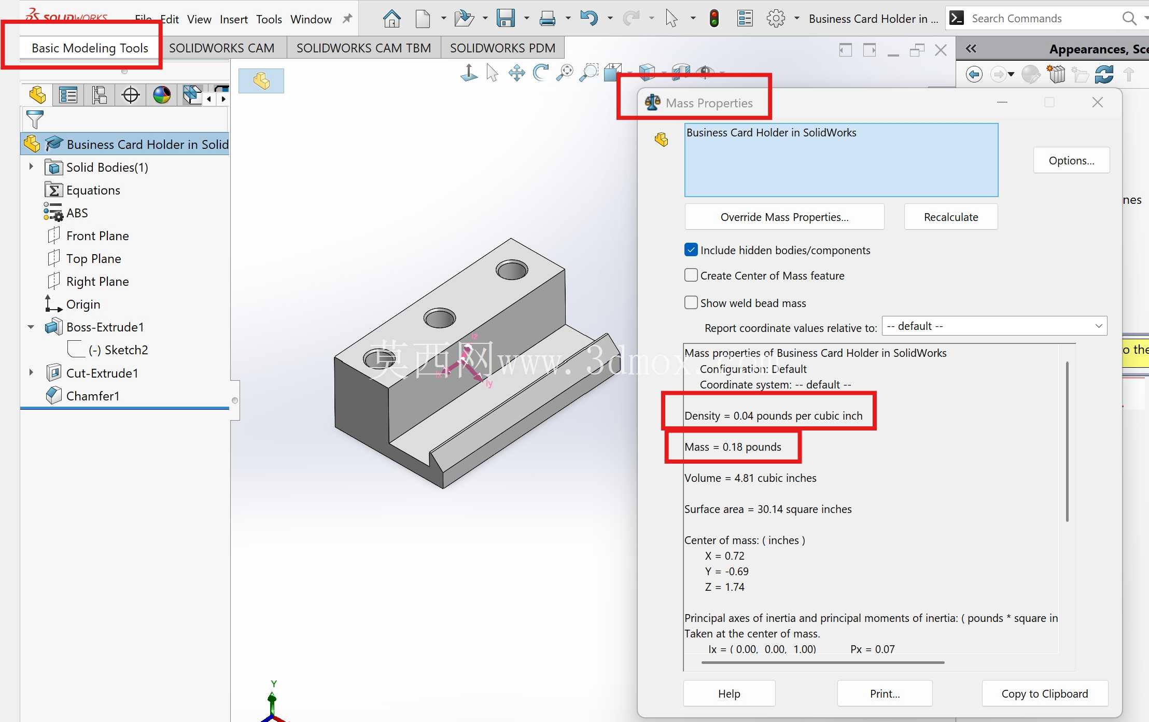Click the search magnifier icon
1149x722 pixels.
pyautogui.click(x=1129, y=18)
